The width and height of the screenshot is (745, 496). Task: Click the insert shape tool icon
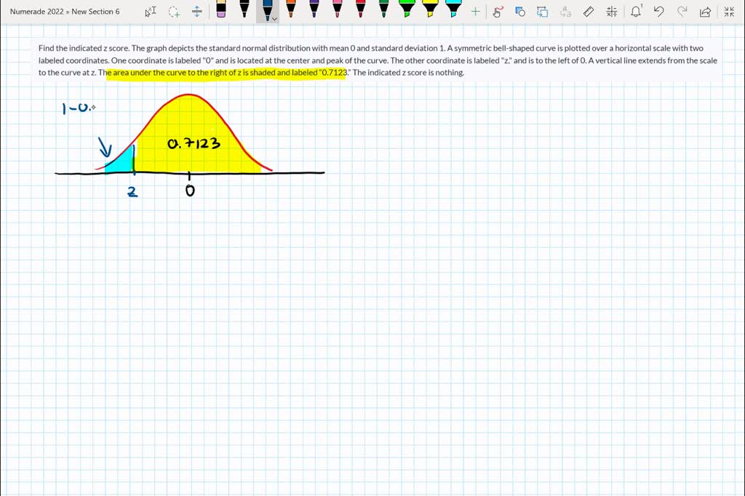[x=519, y=12]
